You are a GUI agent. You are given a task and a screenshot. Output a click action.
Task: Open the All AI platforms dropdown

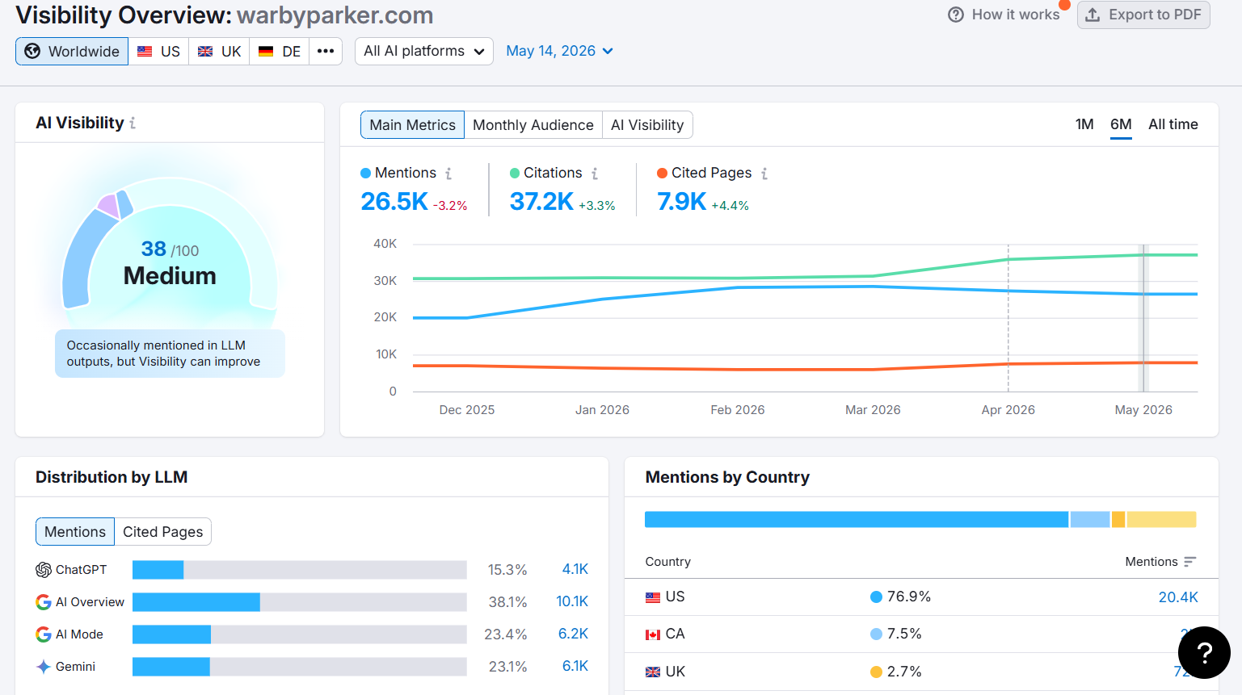coord(424,51)
